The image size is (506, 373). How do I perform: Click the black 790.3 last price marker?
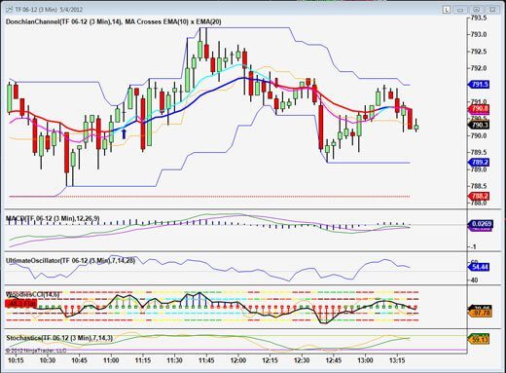pos(479,125)
